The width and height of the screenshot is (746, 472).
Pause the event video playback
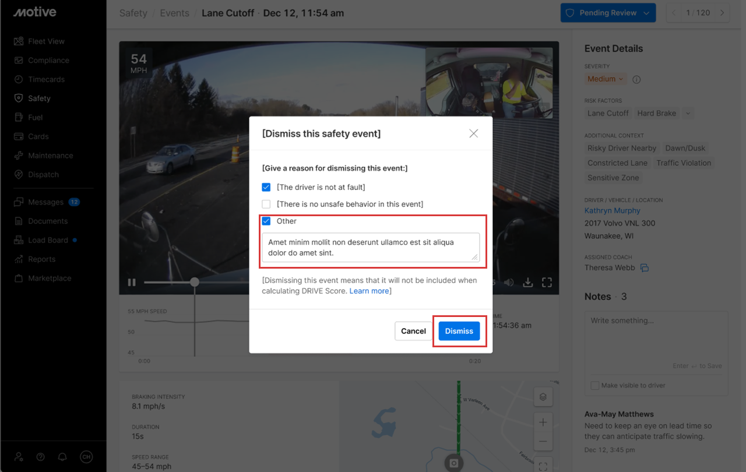coord(132,283)
